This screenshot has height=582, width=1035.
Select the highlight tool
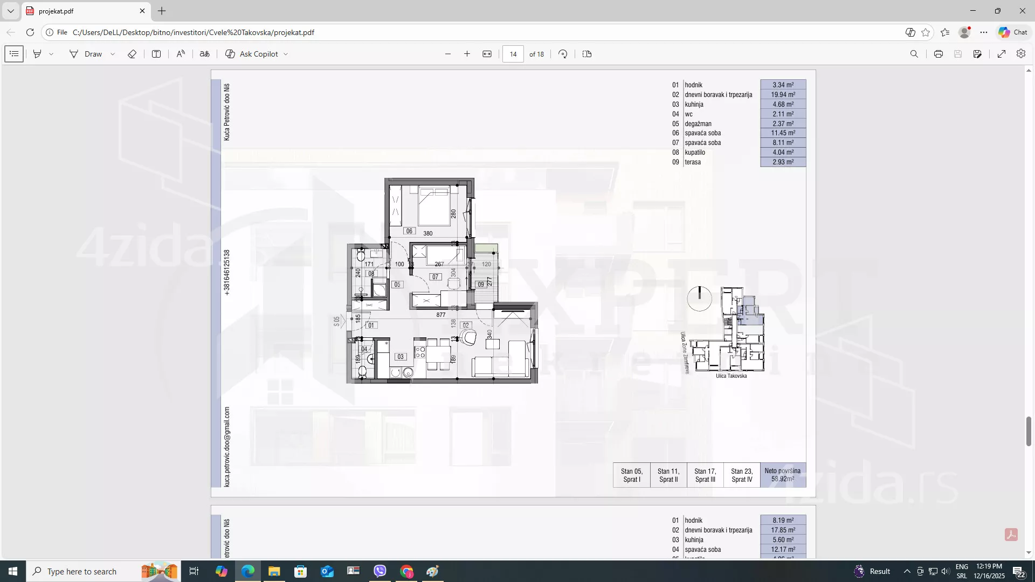pos(37,54)
